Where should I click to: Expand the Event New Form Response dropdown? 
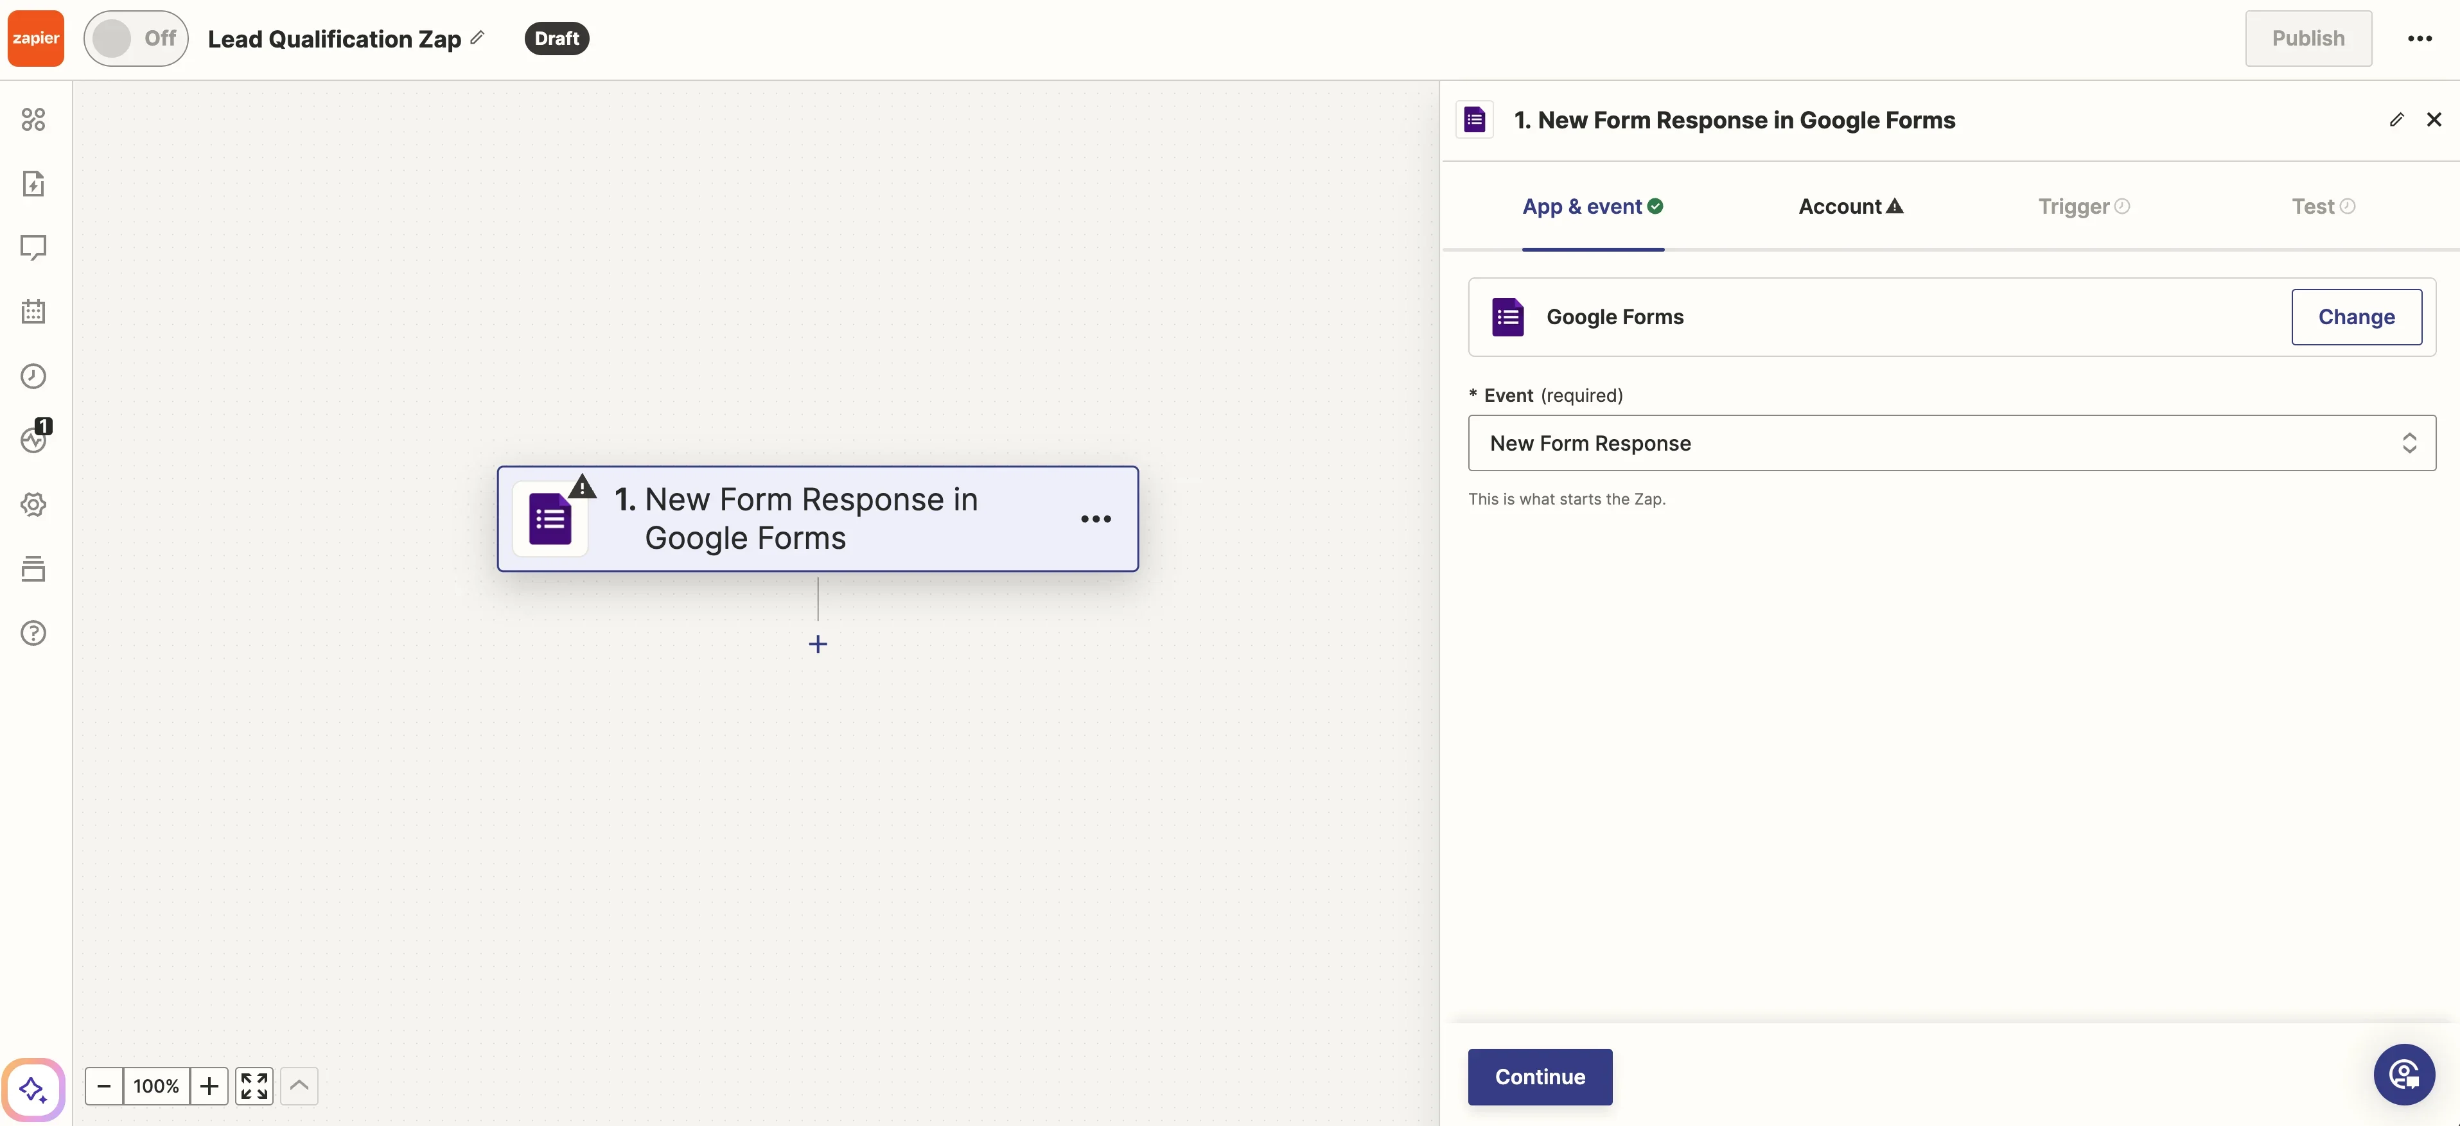click(x=1951, y=443)
